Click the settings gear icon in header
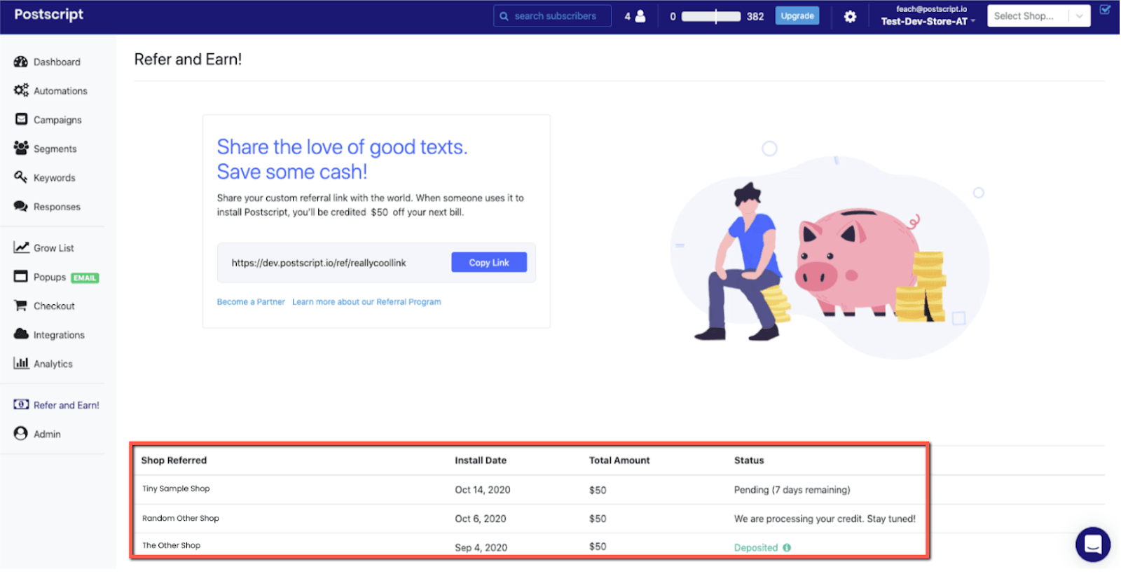 pos(850,16)
